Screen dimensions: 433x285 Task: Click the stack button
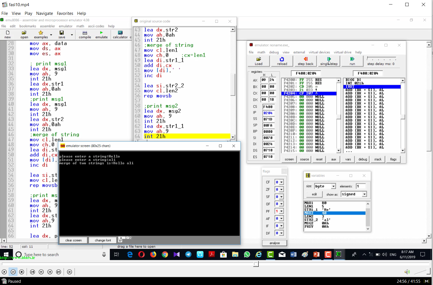pyautogui.click(x=378, y=159)
